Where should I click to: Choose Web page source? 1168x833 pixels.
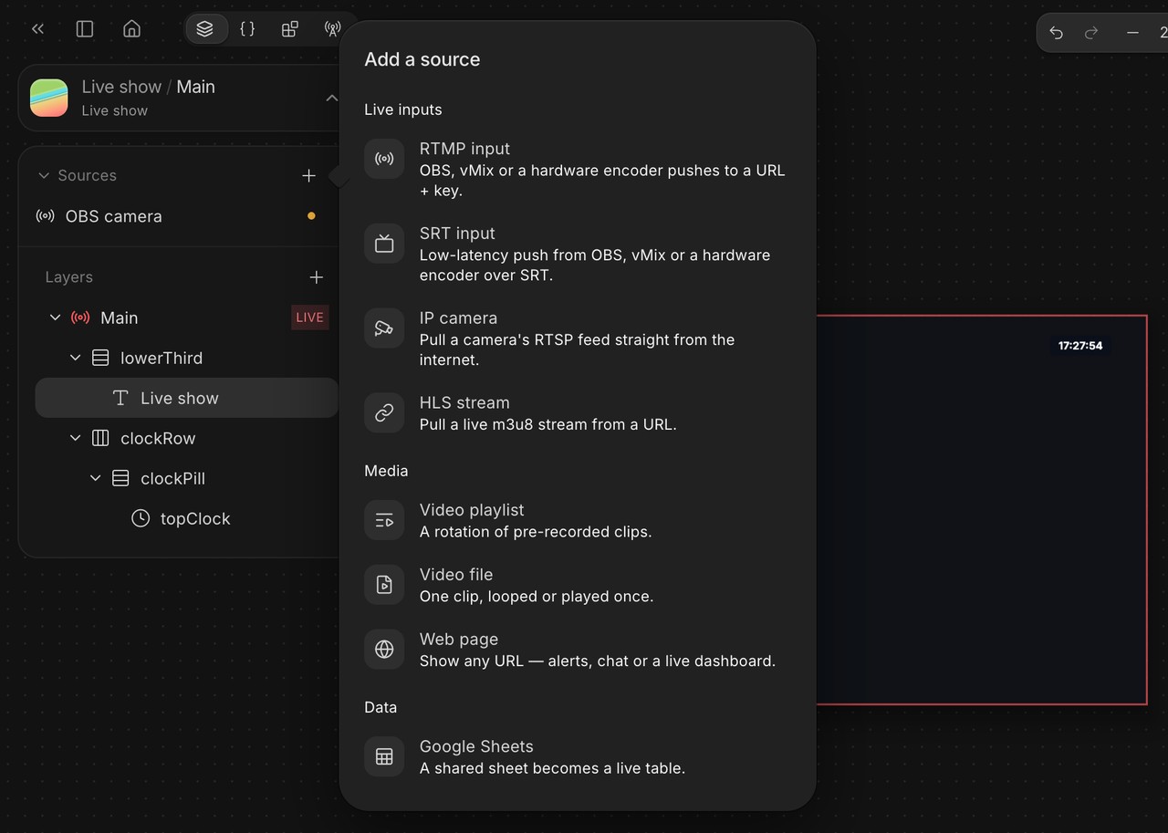577,650
